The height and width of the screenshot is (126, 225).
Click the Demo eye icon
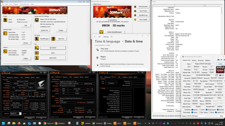click(37, 53)
